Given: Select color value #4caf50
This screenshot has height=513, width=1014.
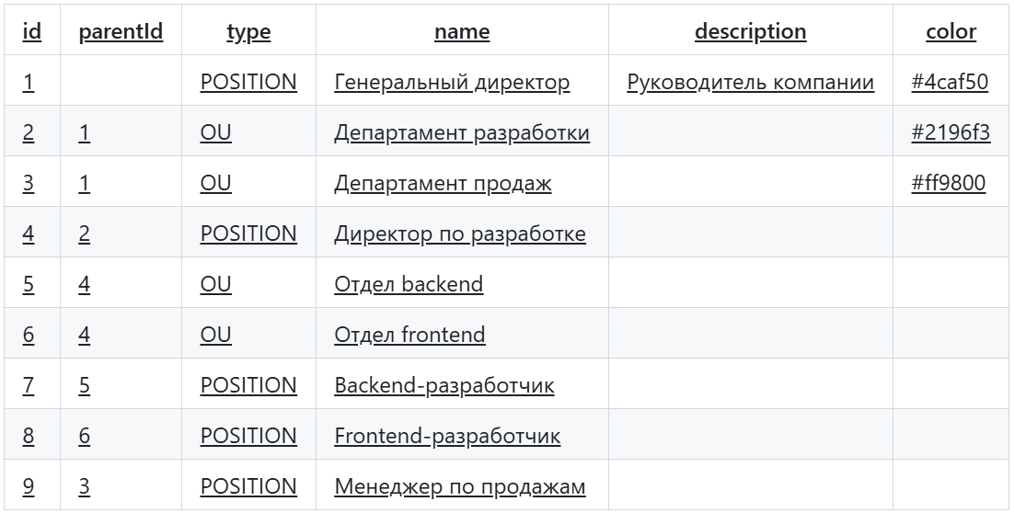Looking at the screenshot, I should (x=950, y=83).
